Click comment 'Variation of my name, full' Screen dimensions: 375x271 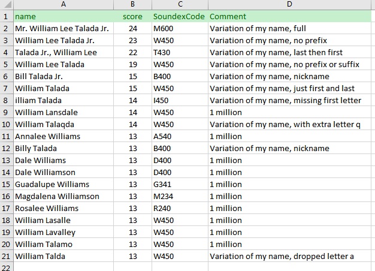pyautogui.click(x=291, y=29)
